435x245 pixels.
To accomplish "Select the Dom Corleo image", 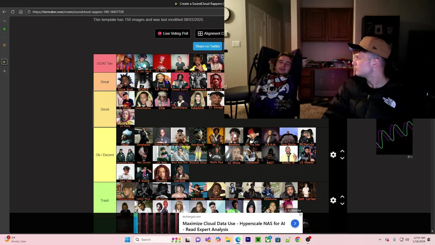I will [x=307, y=191].
